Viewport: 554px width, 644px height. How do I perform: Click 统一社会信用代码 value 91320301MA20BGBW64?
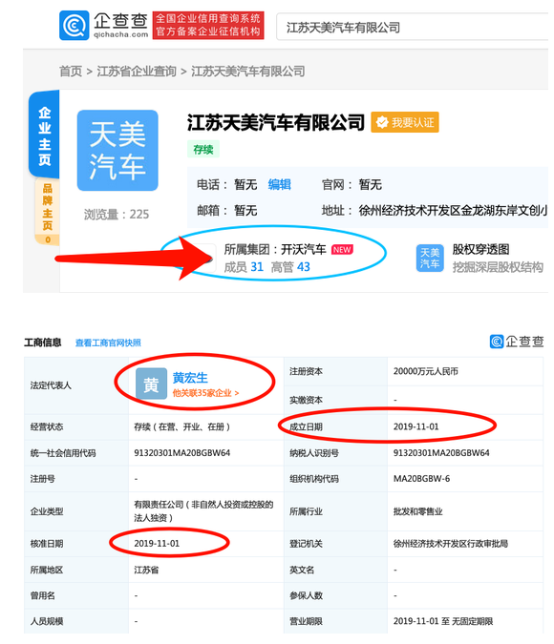[x=182, y=453]
